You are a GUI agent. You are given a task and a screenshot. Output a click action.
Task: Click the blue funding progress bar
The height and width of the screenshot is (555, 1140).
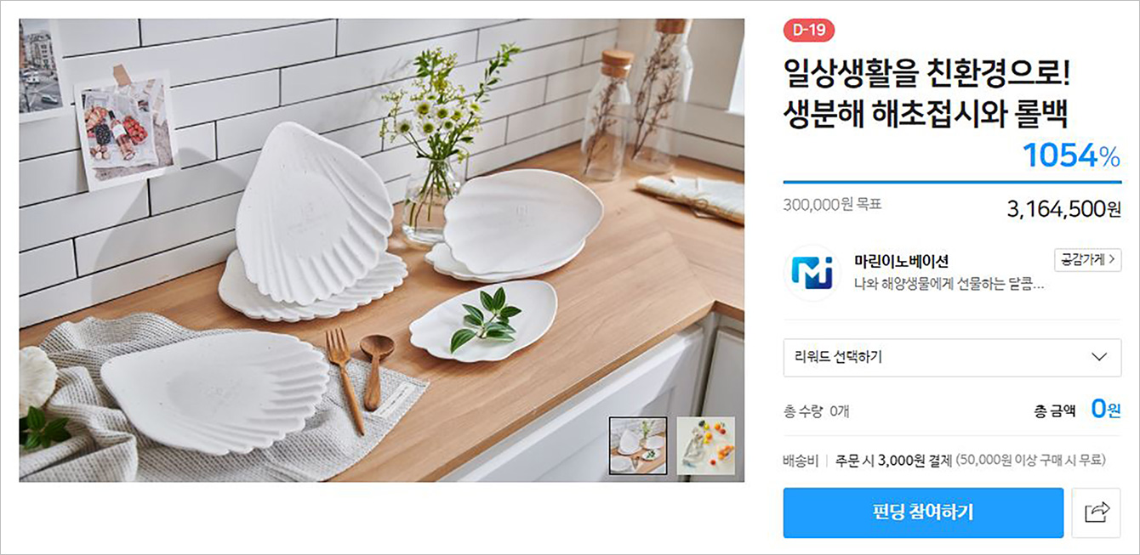tap(952, 182)
